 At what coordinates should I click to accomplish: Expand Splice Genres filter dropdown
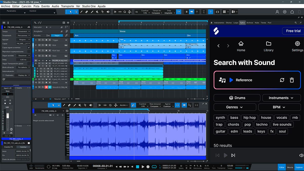pos(235,107)
